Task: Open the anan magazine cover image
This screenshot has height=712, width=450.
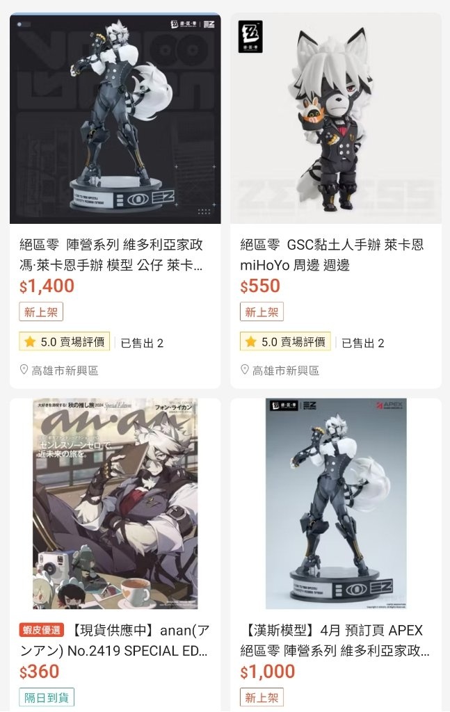Action: coord(115,503)
